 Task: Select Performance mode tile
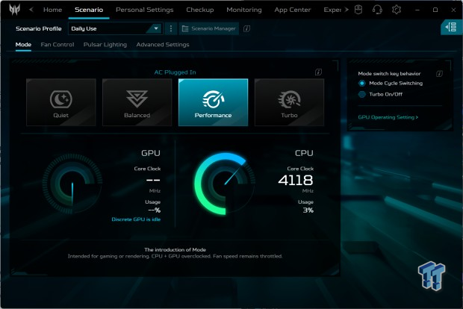click(x=213, y=102)
